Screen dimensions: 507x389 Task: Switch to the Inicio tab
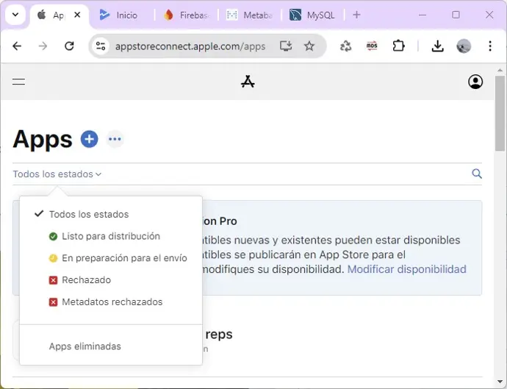click(x=122, y=15)
